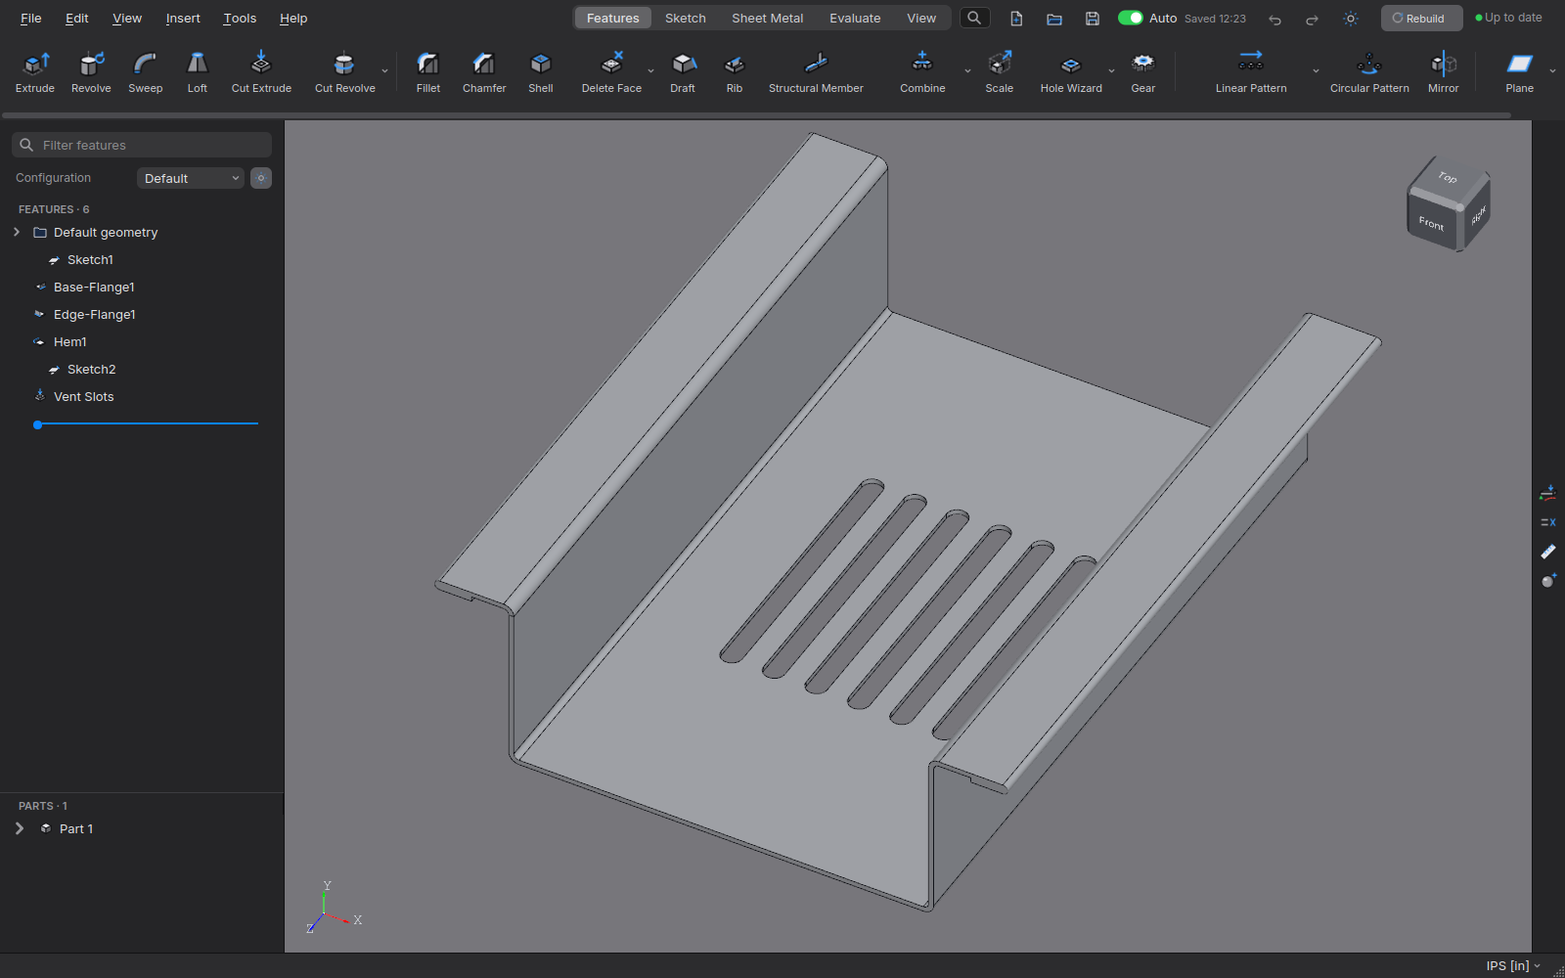This screenshot has width=1565, height=978.
Task: Use the Delete Face tool
Action: pyautogui.click(x=611, y=72)
